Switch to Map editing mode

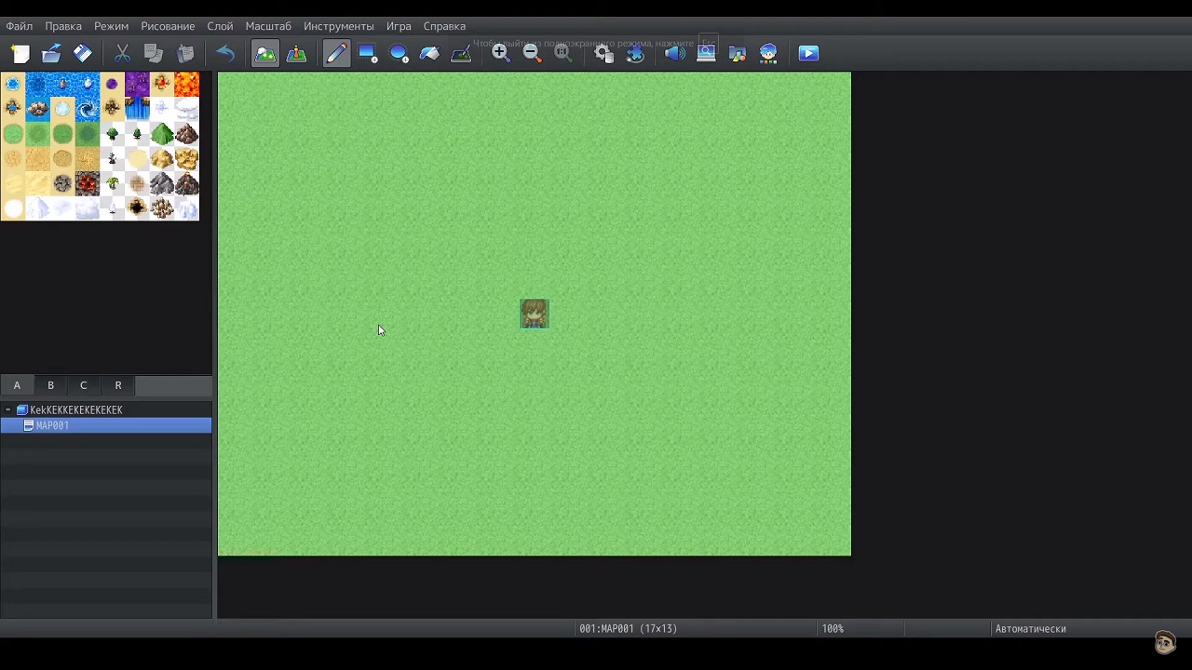265,54
